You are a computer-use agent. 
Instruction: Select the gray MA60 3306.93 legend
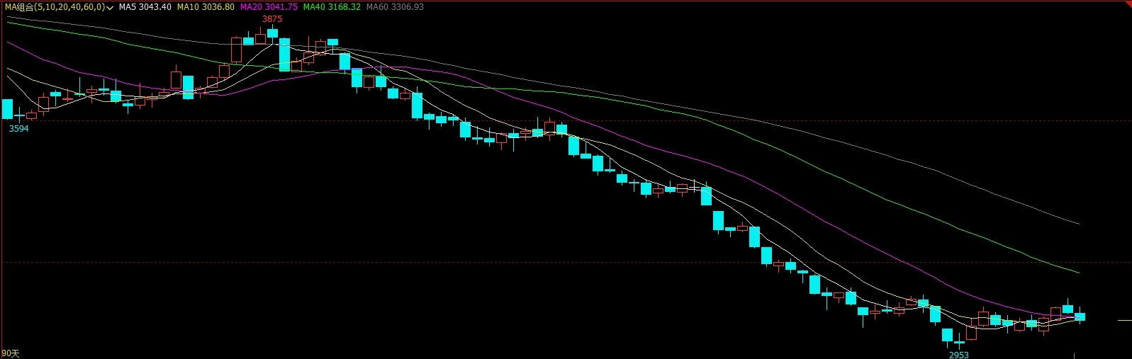(x=395, y=7)
